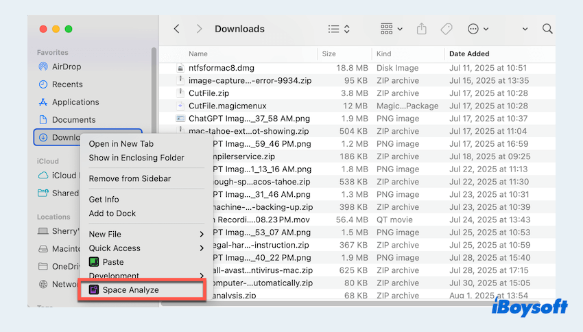Open the far-right toolbar chevron dropdown

click(x=525, y=29)
